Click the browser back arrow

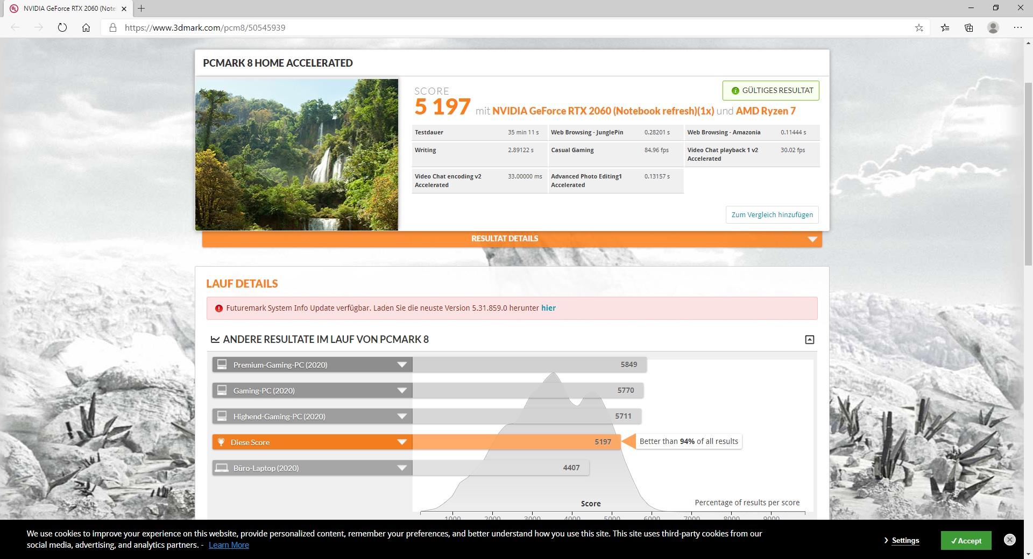15,27
